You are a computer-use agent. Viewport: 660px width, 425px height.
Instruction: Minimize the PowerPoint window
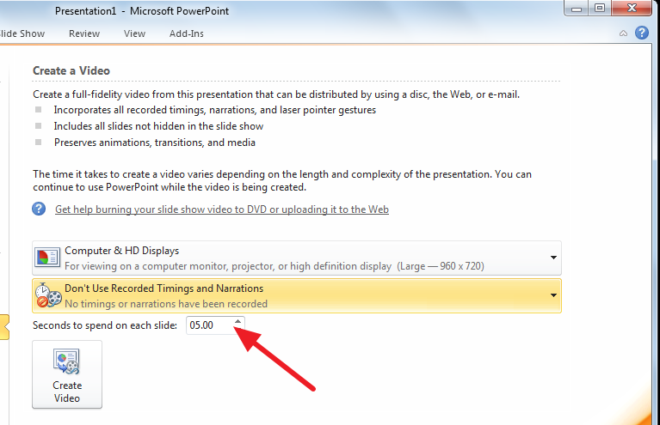[x=577, y=9]
